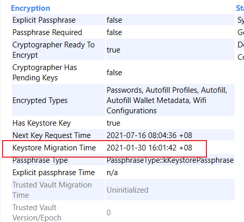Select the Encrypted Types label
This screenshot has height=222, width=244.
coord(40,100)
